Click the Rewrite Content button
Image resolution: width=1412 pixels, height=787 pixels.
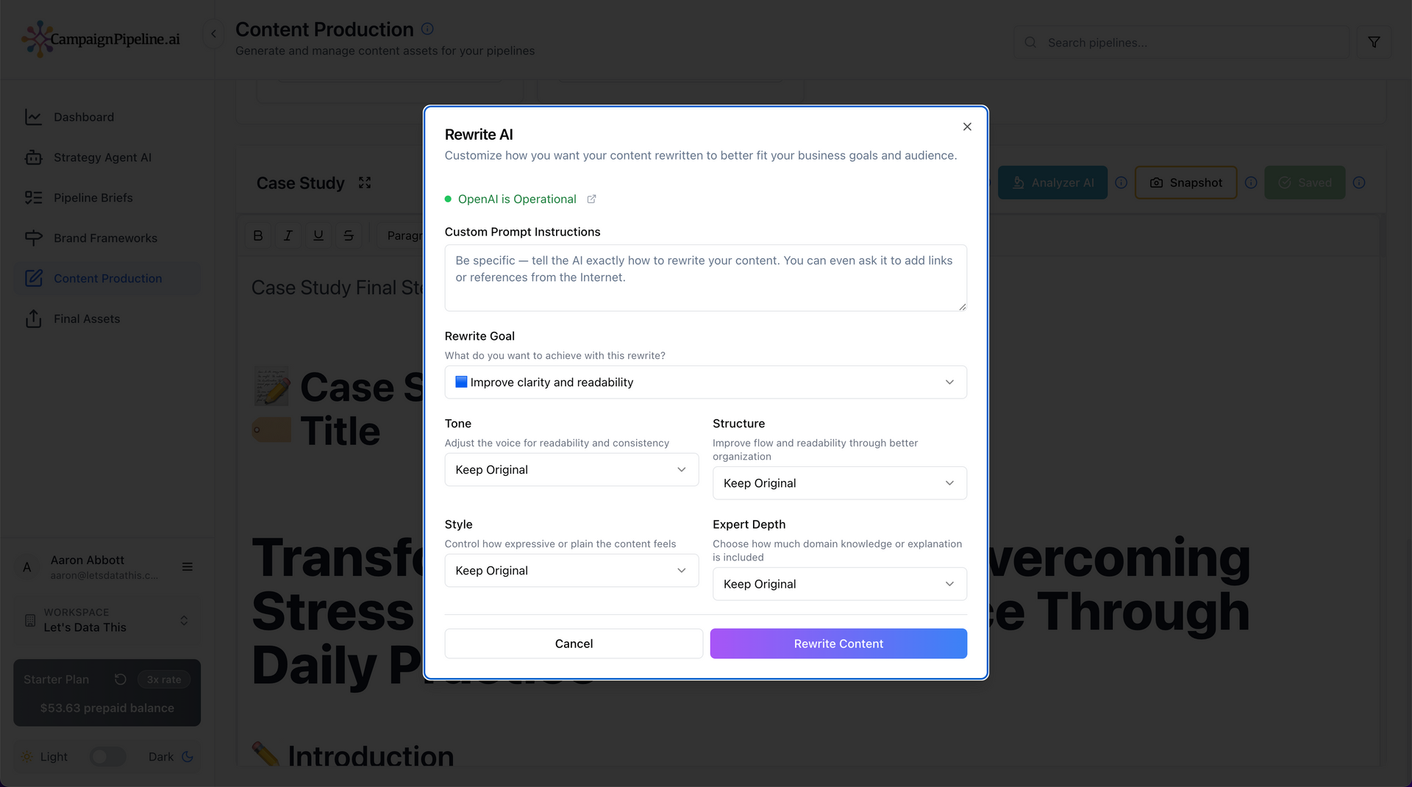tap(838, 644)
